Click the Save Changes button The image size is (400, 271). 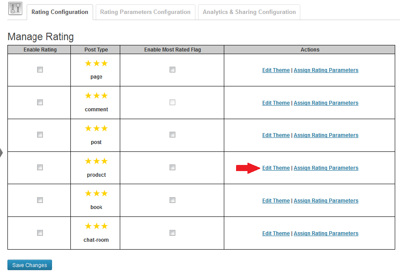[30, 265]
